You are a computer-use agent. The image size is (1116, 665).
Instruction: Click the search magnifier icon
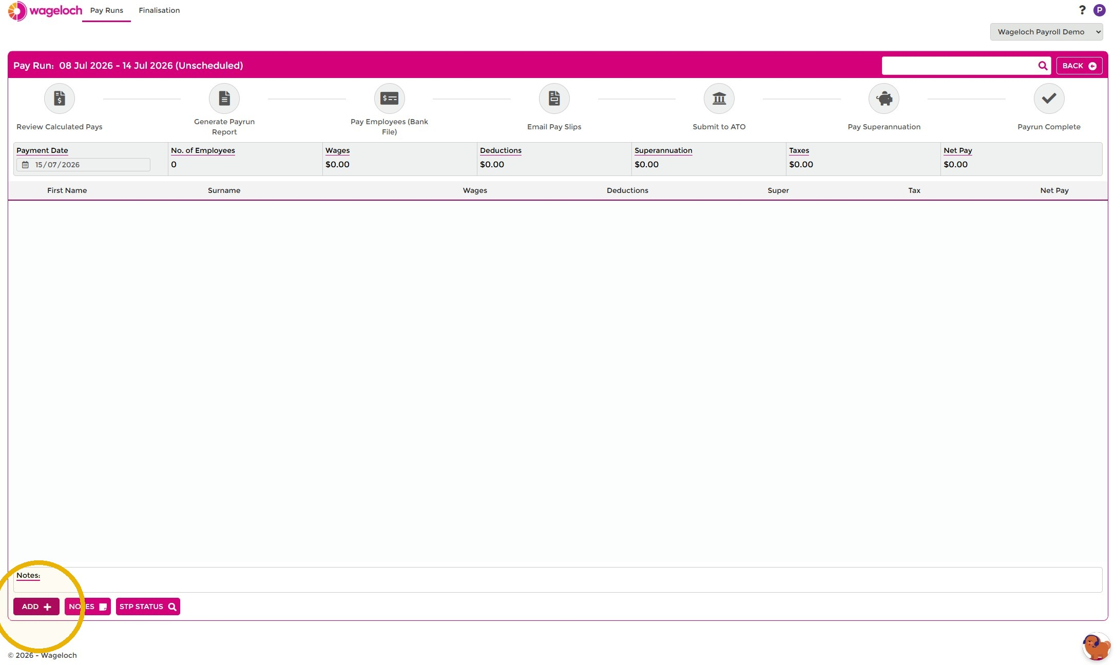1043,66
